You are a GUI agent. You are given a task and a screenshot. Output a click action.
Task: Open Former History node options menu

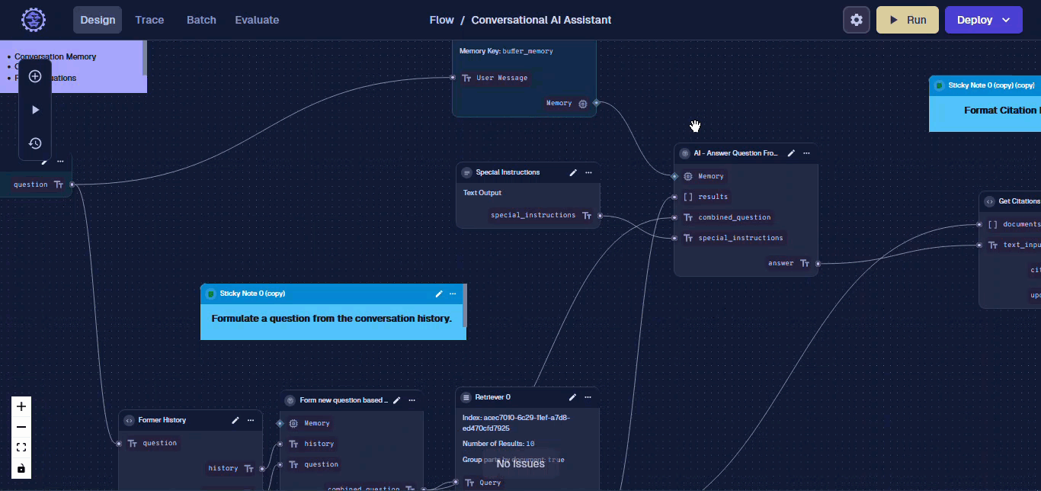[250, 420]
